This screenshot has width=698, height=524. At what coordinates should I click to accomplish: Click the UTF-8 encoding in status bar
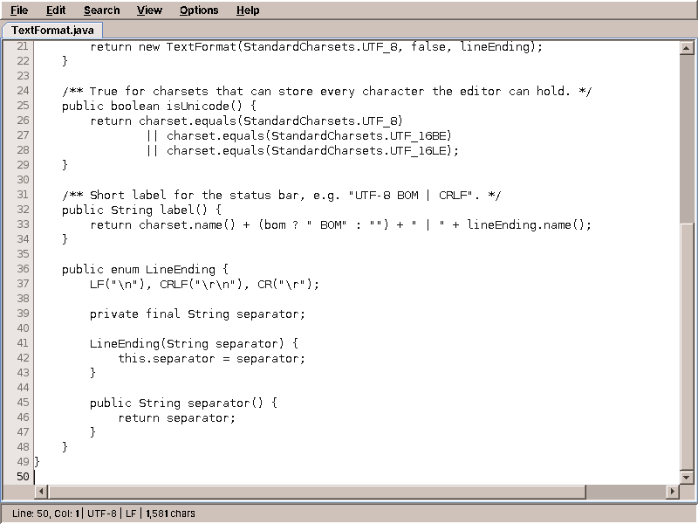[x=101, y=514]
